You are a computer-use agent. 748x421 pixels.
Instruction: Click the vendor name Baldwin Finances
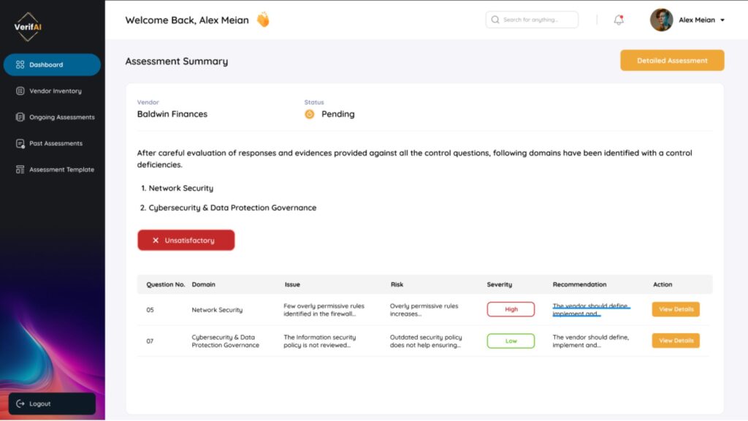[x=172, y=114]
